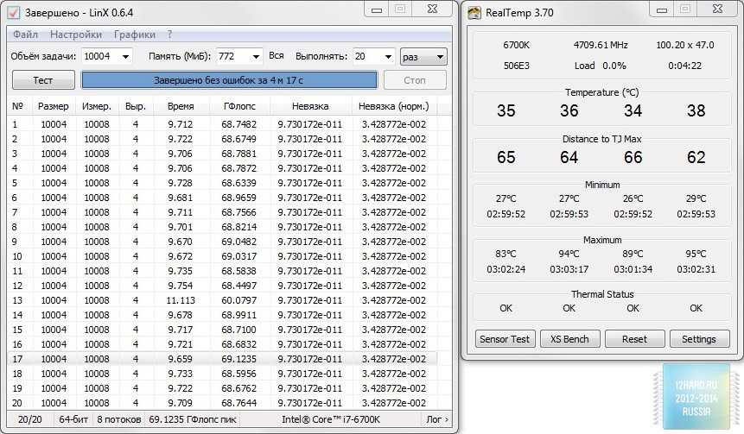Open the Настройки menu

click(76, 35)
